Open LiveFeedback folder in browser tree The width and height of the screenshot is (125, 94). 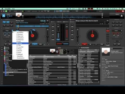pos(8,61)
